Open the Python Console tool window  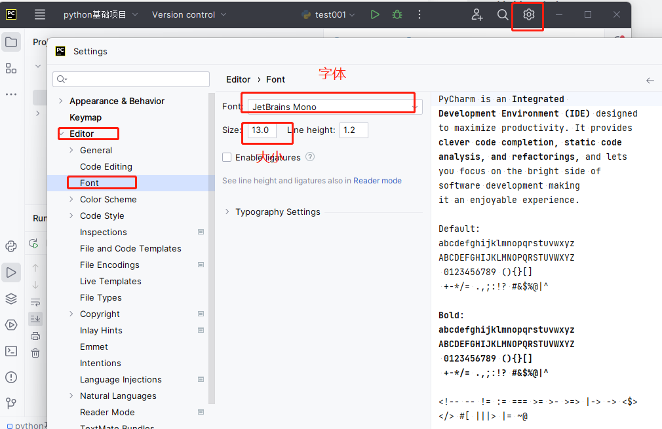point(11,246)
